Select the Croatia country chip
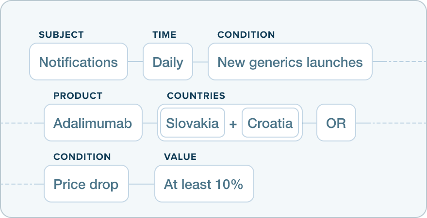This screenshot has width=427, height=218. pos(270,123)
